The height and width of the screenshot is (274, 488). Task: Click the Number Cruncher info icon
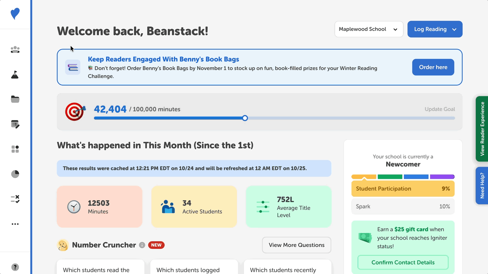[x=142, y=245]
